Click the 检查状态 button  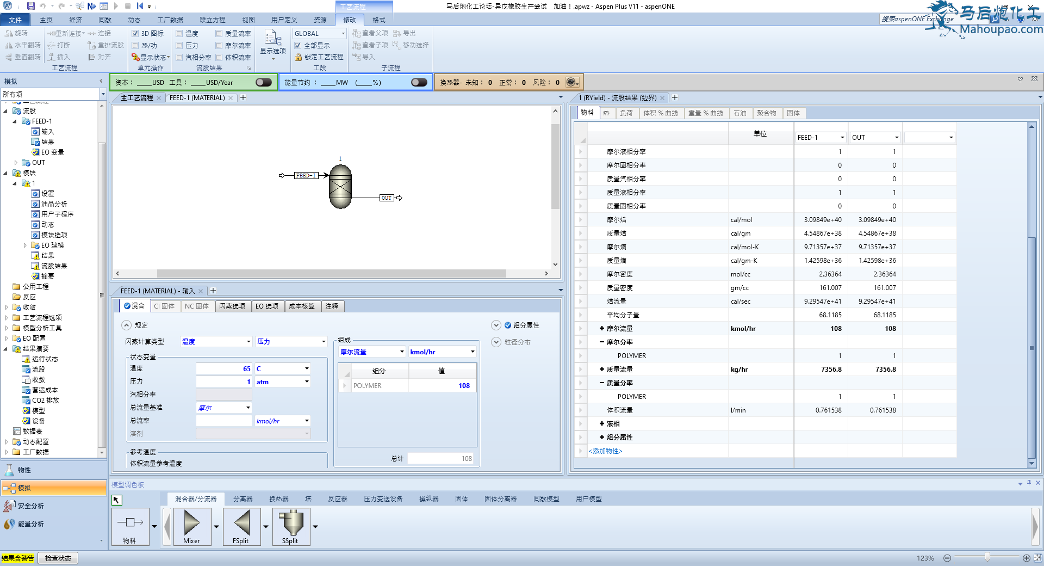pyautogui.click(x=58, y=558)
